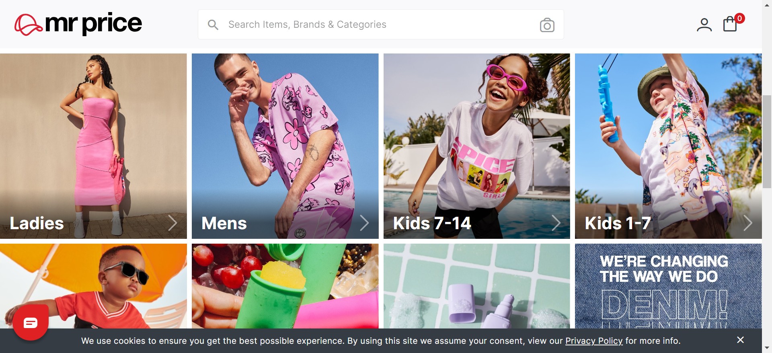Open visual search camera icon
772x353 pixels.
(x=547, y=25)
